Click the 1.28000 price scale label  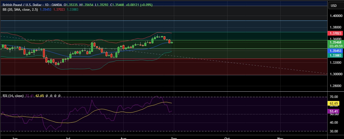[x=335, y=86]
